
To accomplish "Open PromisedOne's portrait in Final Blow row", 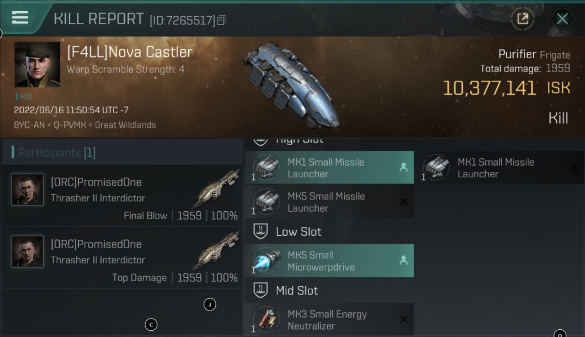I will 27,190.
